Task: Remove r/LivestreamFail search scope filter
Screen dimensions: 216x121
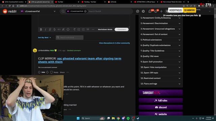Action: (85, 11)
